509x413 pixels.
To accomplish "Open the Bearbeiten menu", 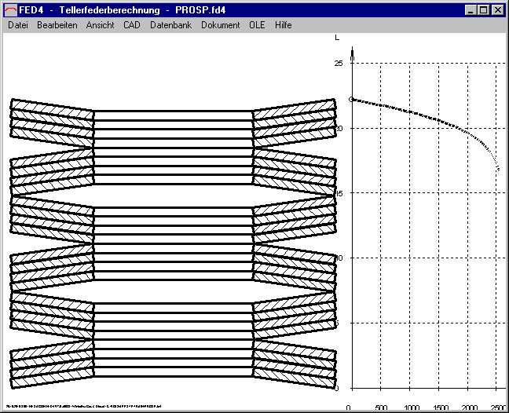I will (56, 25).
